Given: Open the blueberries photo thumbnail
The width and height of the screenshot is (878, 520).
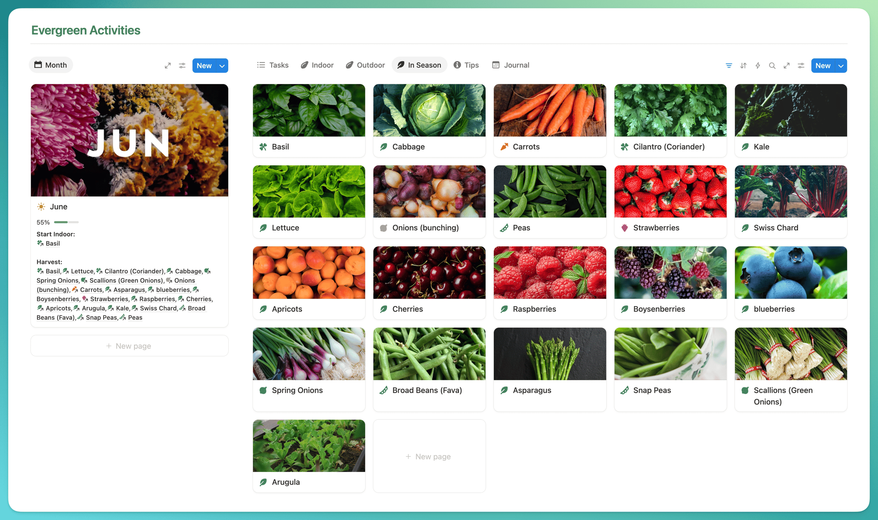Looking at the screenshot, I should point(791,273).
